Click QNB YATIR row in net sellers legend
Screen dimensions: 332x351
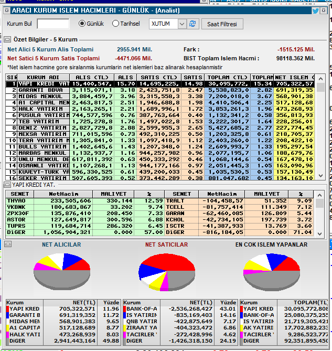tap(180, 322)
